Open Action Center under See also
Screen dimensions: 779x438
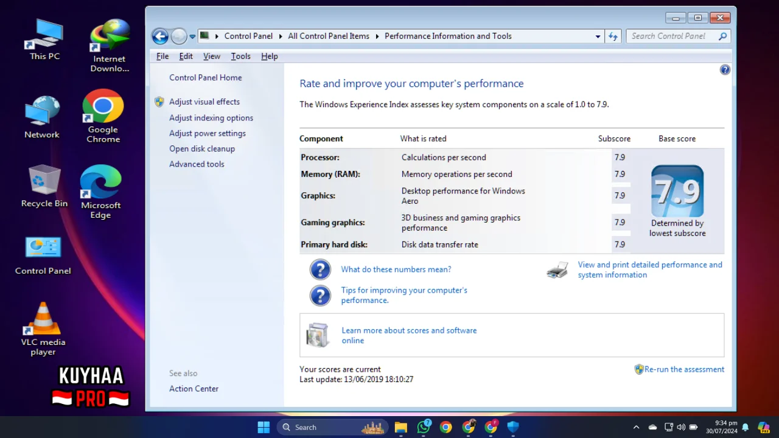pos(194,389)
